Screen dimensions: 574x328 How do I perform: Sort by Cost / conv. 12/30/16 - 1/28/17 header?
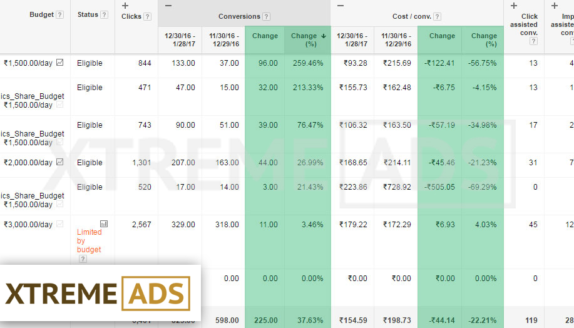coord(352,40)
